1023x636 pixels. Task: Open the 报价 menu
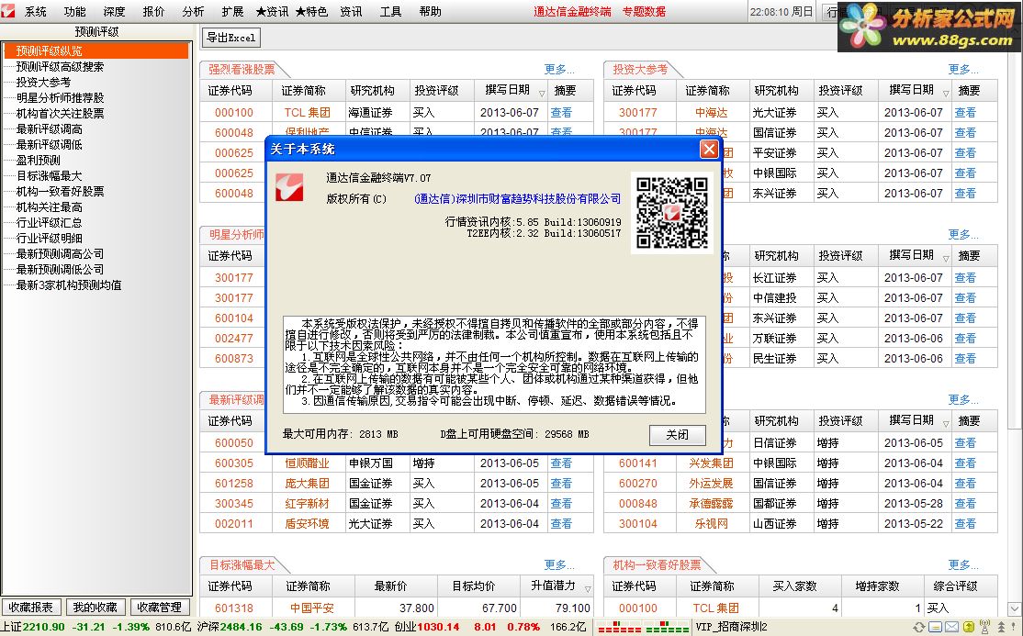tap(153, 12)
